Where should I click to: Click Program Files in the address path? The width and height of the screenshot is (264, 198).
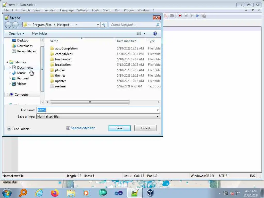(42, 25)
